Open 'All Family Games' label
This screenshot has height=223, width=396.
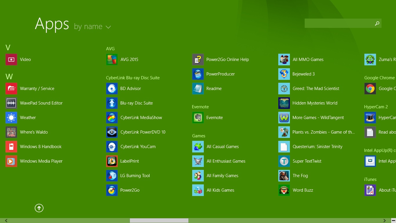[222, 176]
